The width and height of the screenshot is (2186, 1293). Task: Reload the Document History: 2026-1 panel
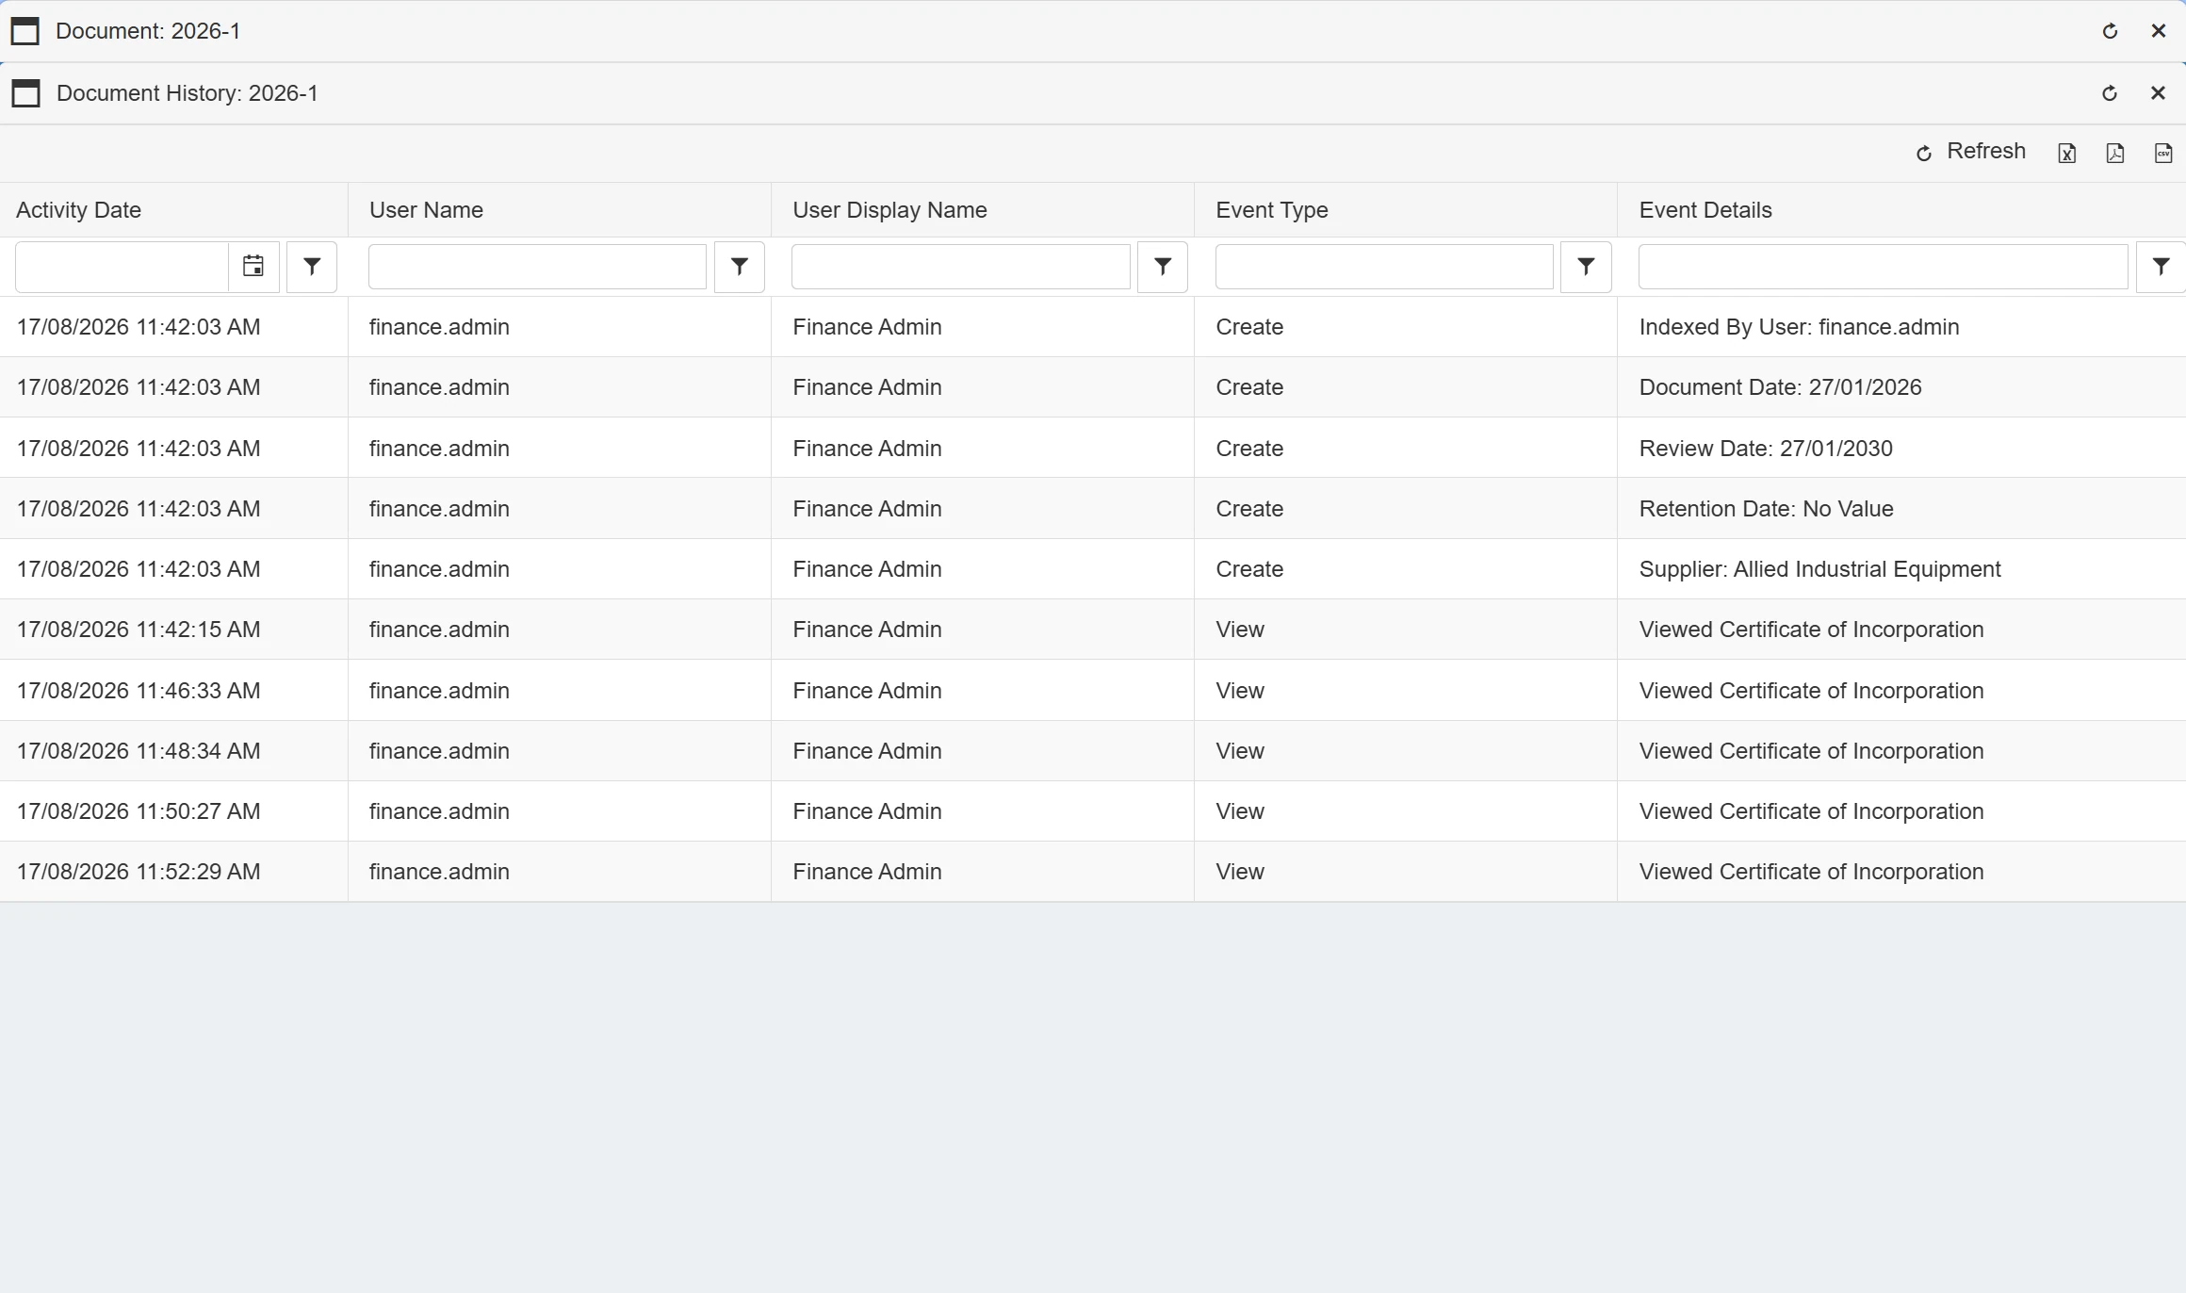point(2111,93)
